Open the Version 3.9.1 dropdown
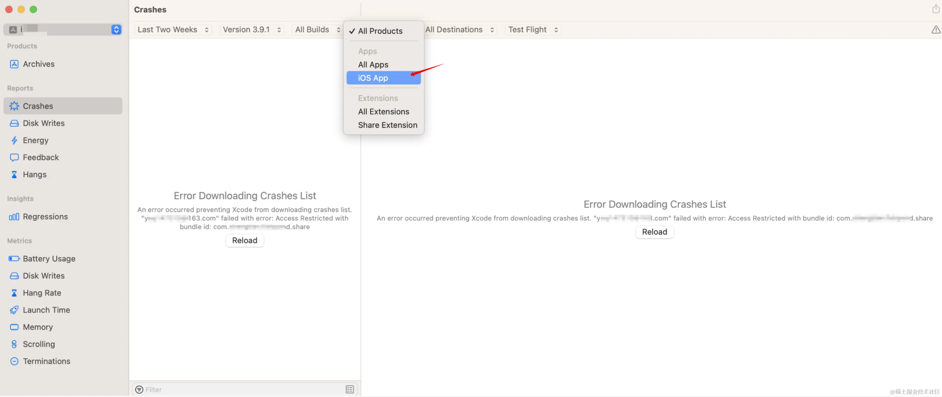 pos(252,30)
